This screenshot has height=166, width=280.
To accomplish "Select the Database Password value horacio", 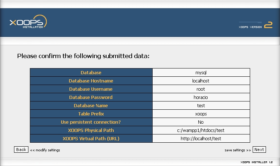I will point(201,97).
